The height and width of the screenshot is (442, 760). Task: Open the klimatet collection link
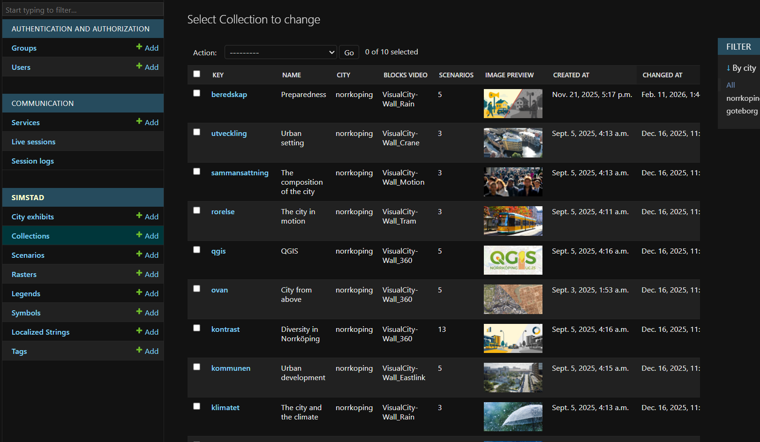coord(226,407)
